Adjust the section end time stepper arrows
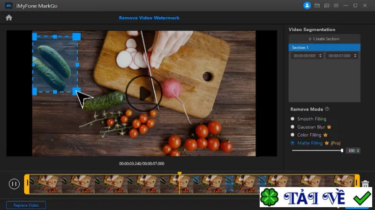Viewport: 375px width, 210px height. pos(355,56)
